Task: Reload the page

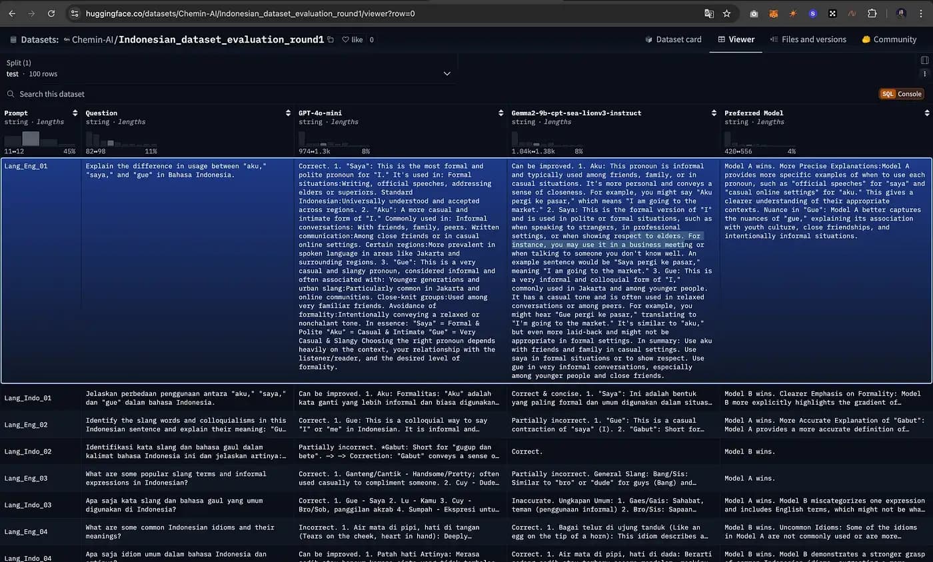Action: 51,13
